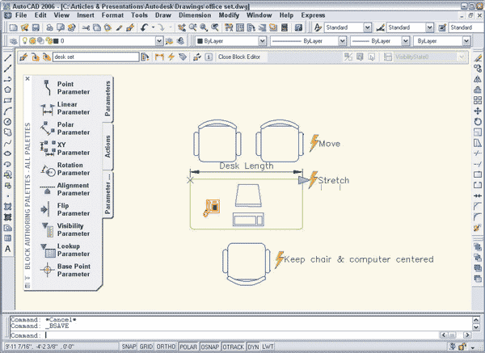The image size is (485, 353).
Task: Select the Point Parameter tool
Action: (x=65, y=88)
